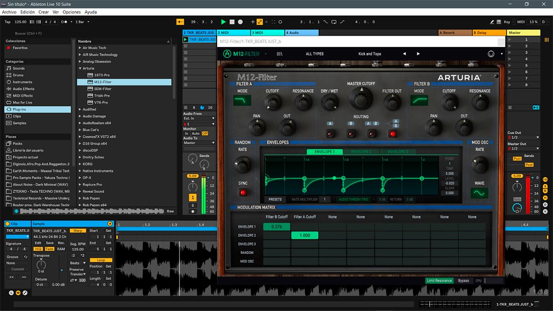
Task: Open the round face icon in M12-Filter header
Action: click(x=491, y=54)
